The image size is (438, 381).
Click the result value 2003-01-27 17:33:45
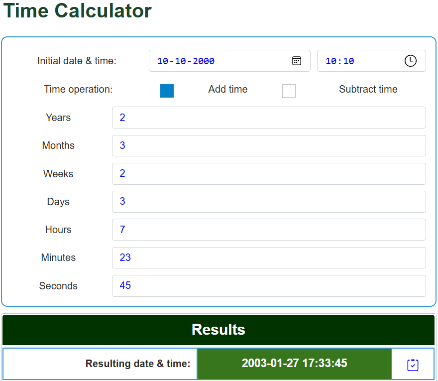tap(294, 364)
